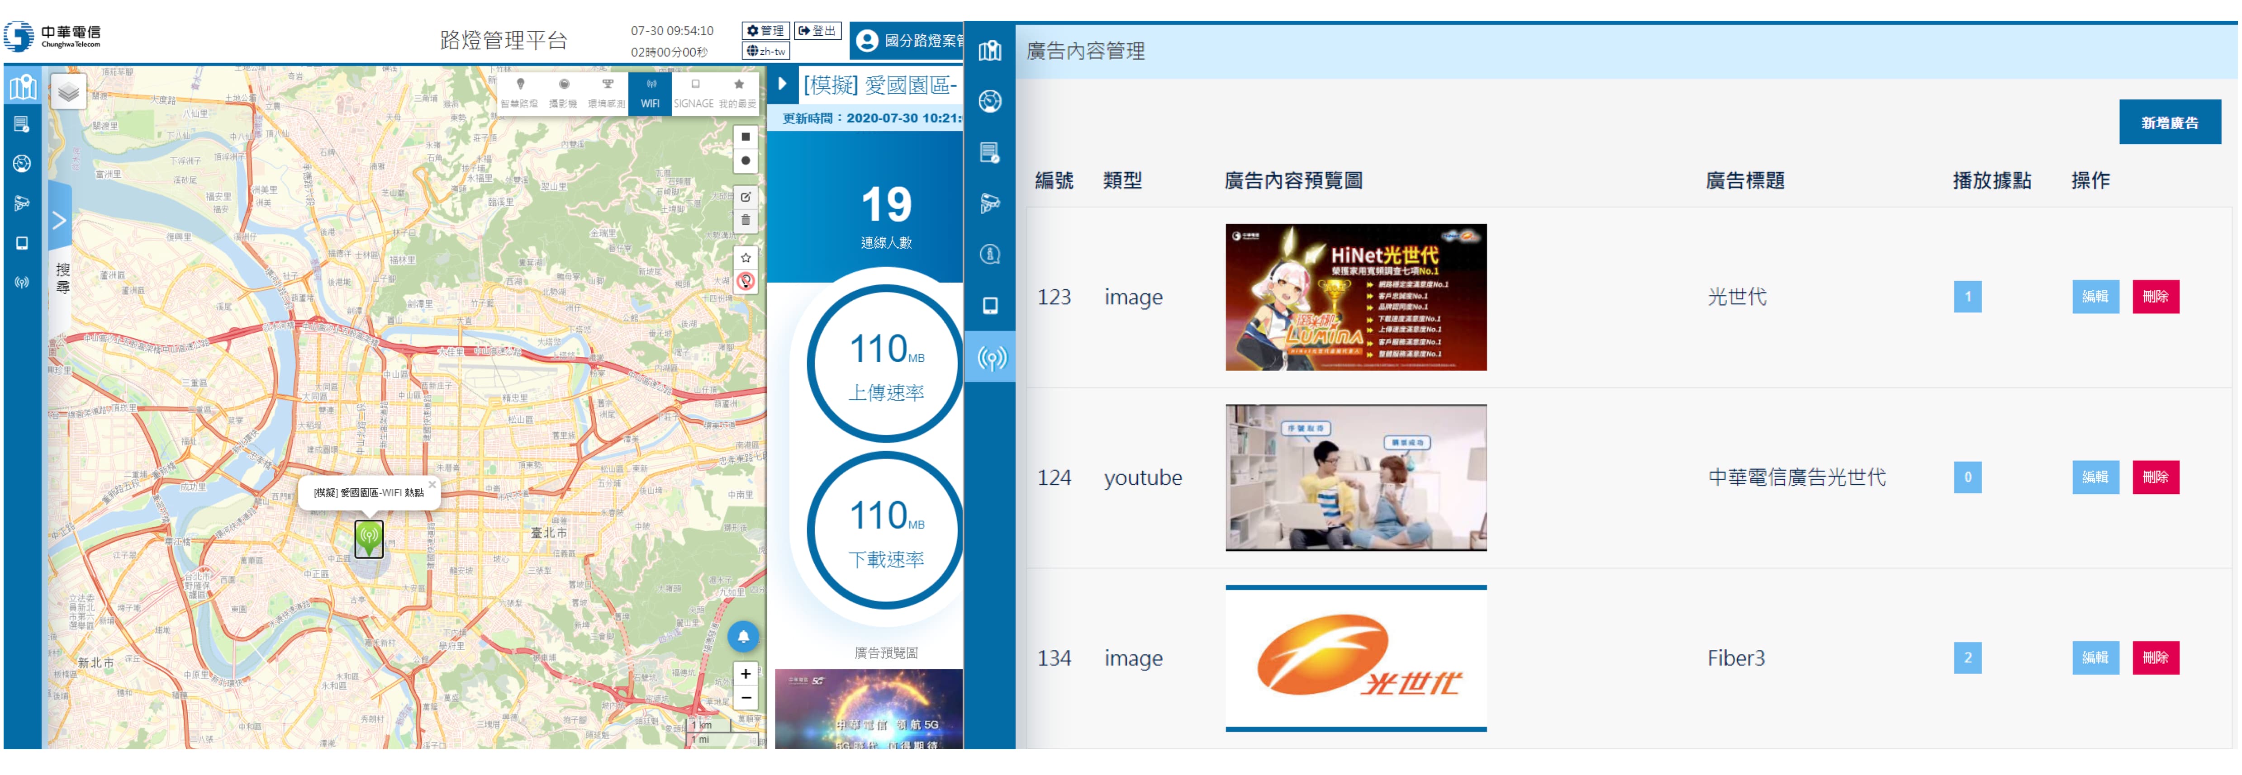Zoom out the map with minus button

[x=745, y=698]
